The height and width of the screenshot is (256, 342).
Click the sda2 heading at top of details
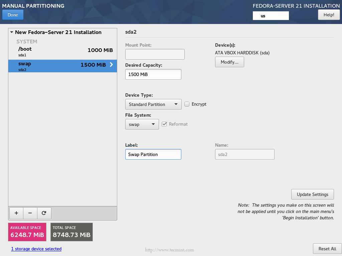[x=131, y=32]
